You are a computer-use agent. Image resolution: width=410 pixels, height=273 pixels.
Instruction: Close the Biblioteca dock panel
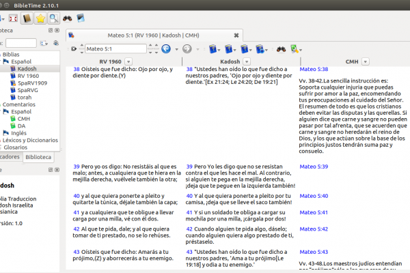(x=57, y=30)
